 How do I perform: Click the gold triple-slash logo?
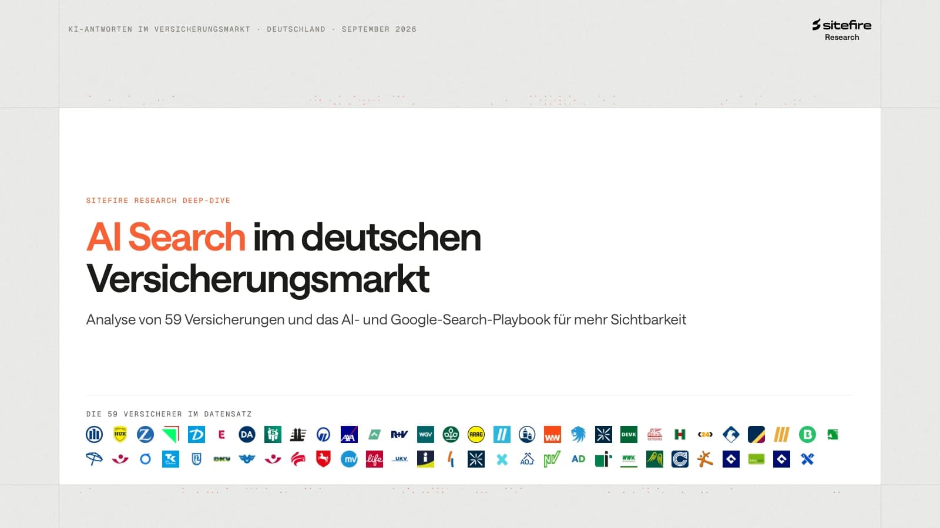pos(781,434)
